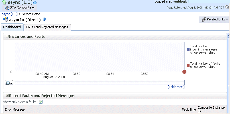The image size is (230, 114).
Task: Switch to Faults and Rejected Messages tab
Action: coord(47,27)
